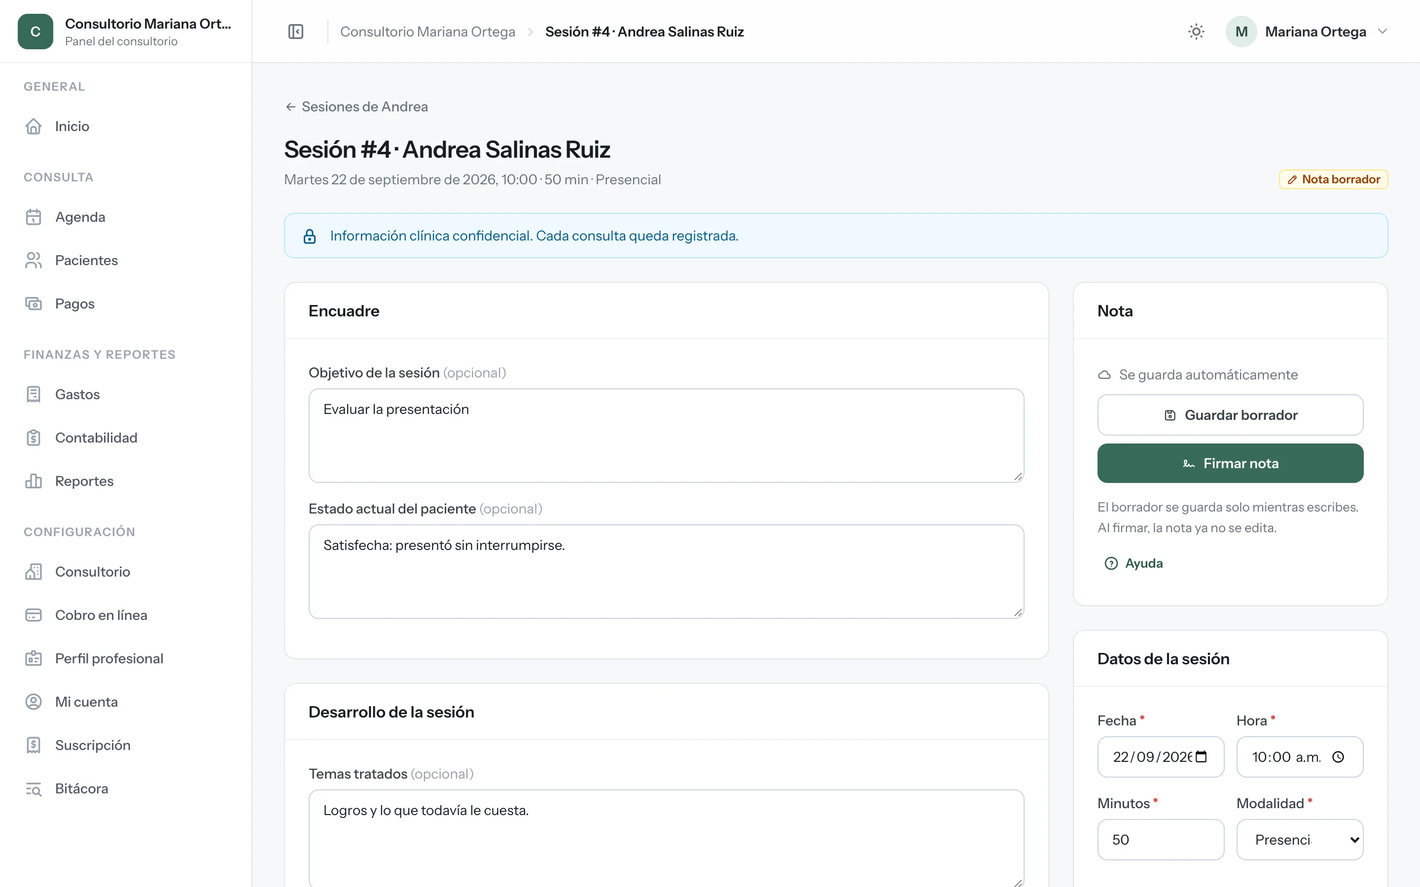Image resolution: width=1420 pixels, height=887 pixels.
Task: Click the Martes 22 de septiembre subtitle
Action: (x=472, y=179)
